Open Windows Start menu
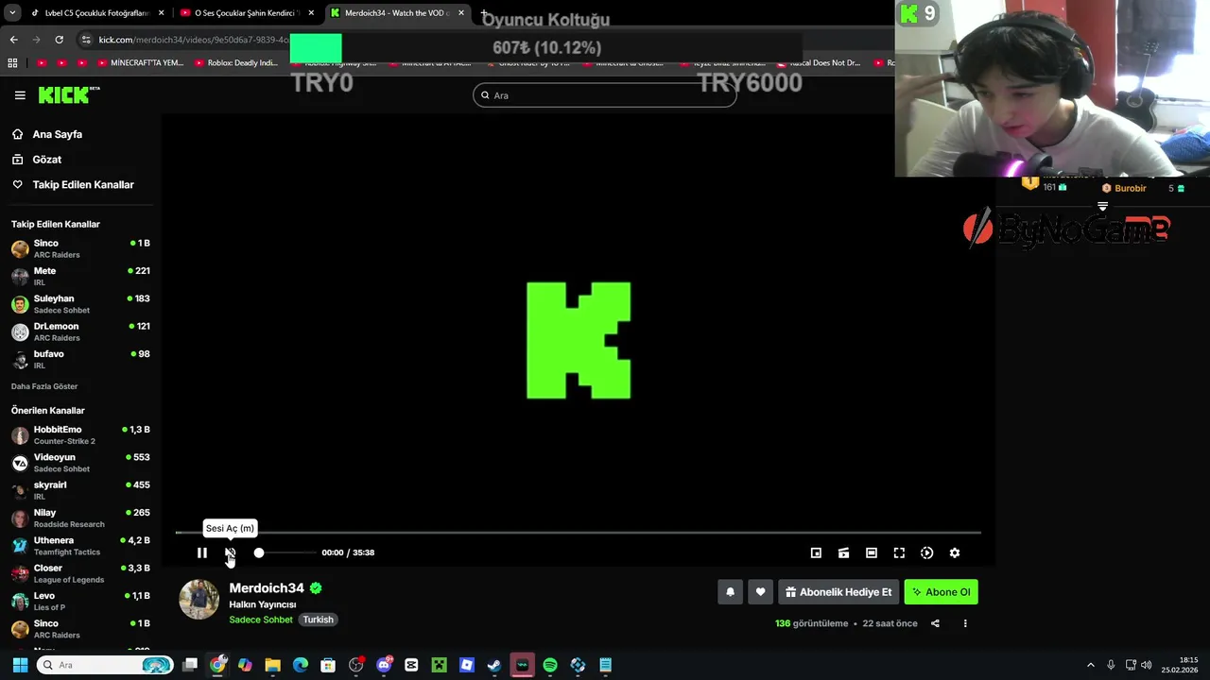Screen dimensions: 1210x680 [20, 665]
